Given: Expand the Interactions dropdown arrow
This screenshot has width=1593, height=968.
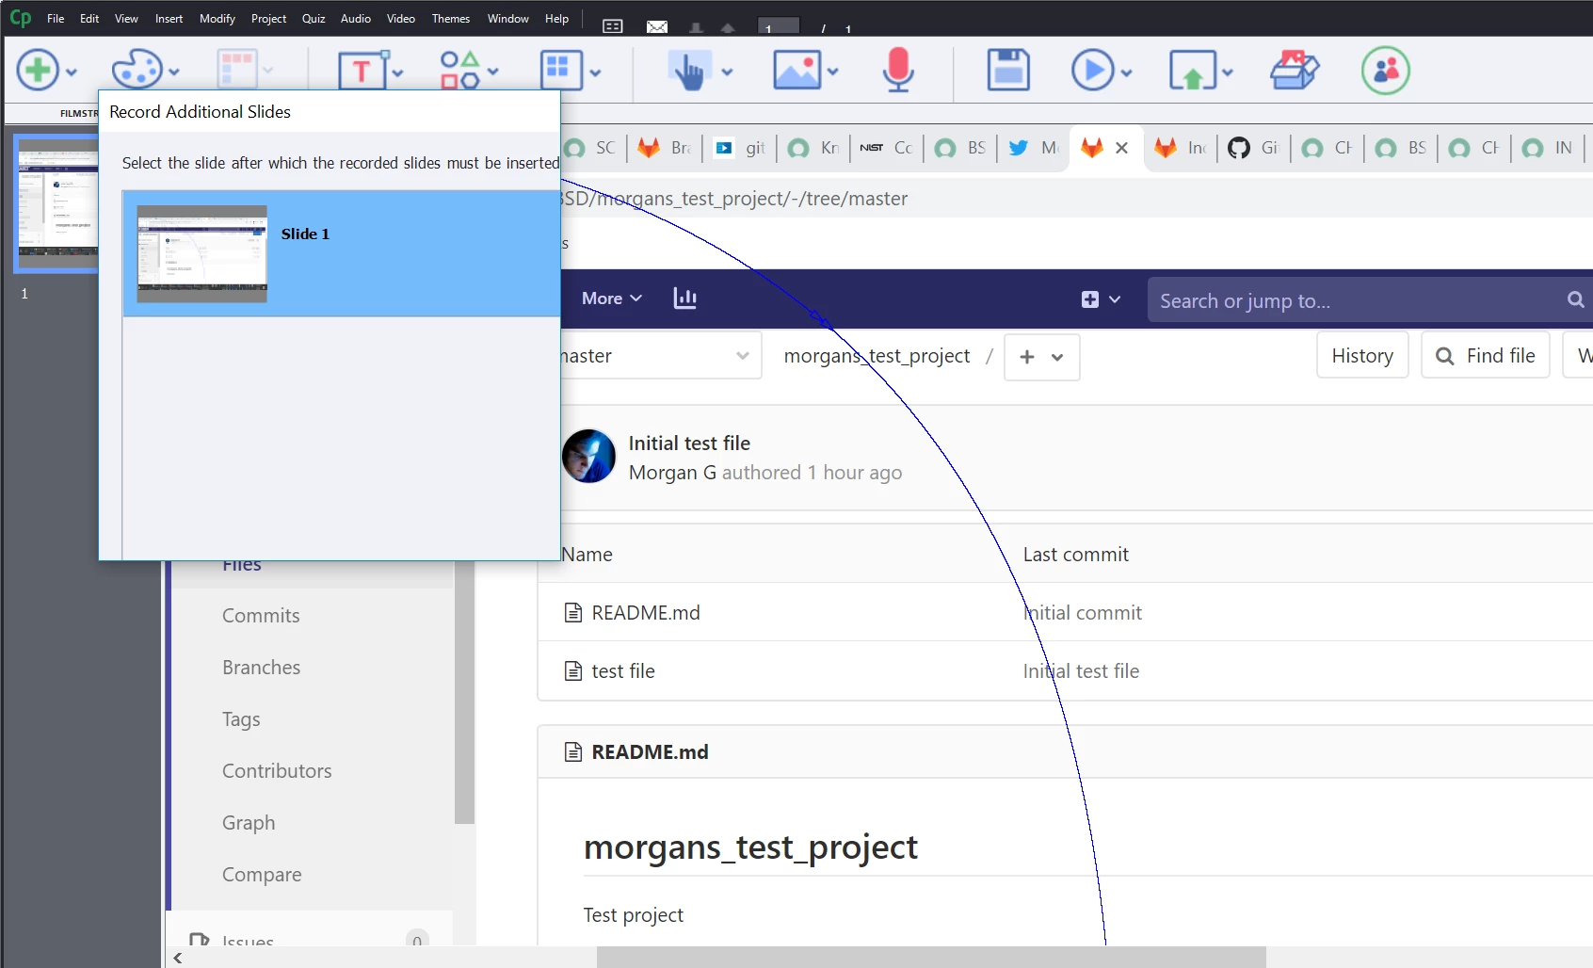Looking at the screenshot, I should click(727, 73).
